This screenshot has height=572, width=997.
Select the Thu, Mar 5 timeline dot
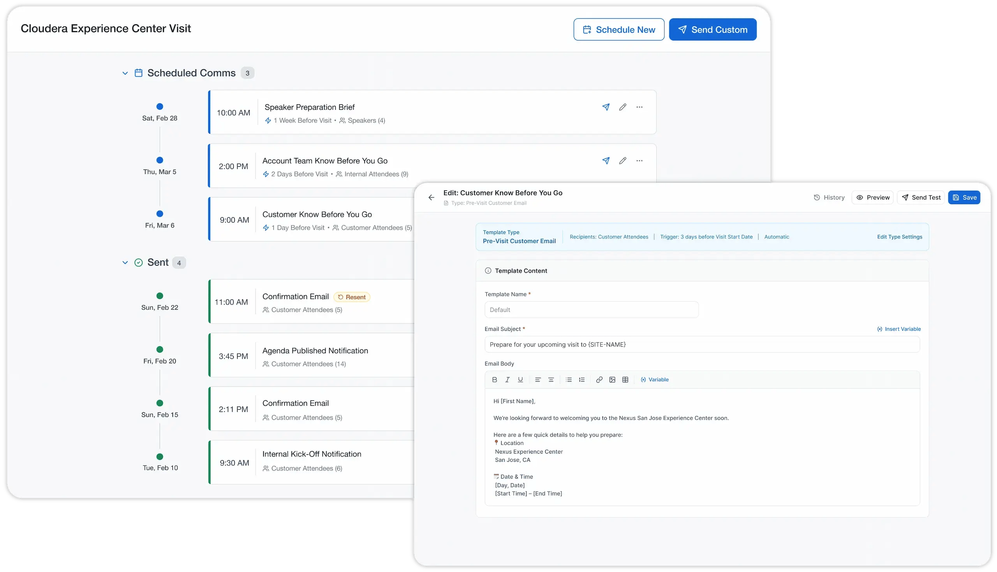160,160
